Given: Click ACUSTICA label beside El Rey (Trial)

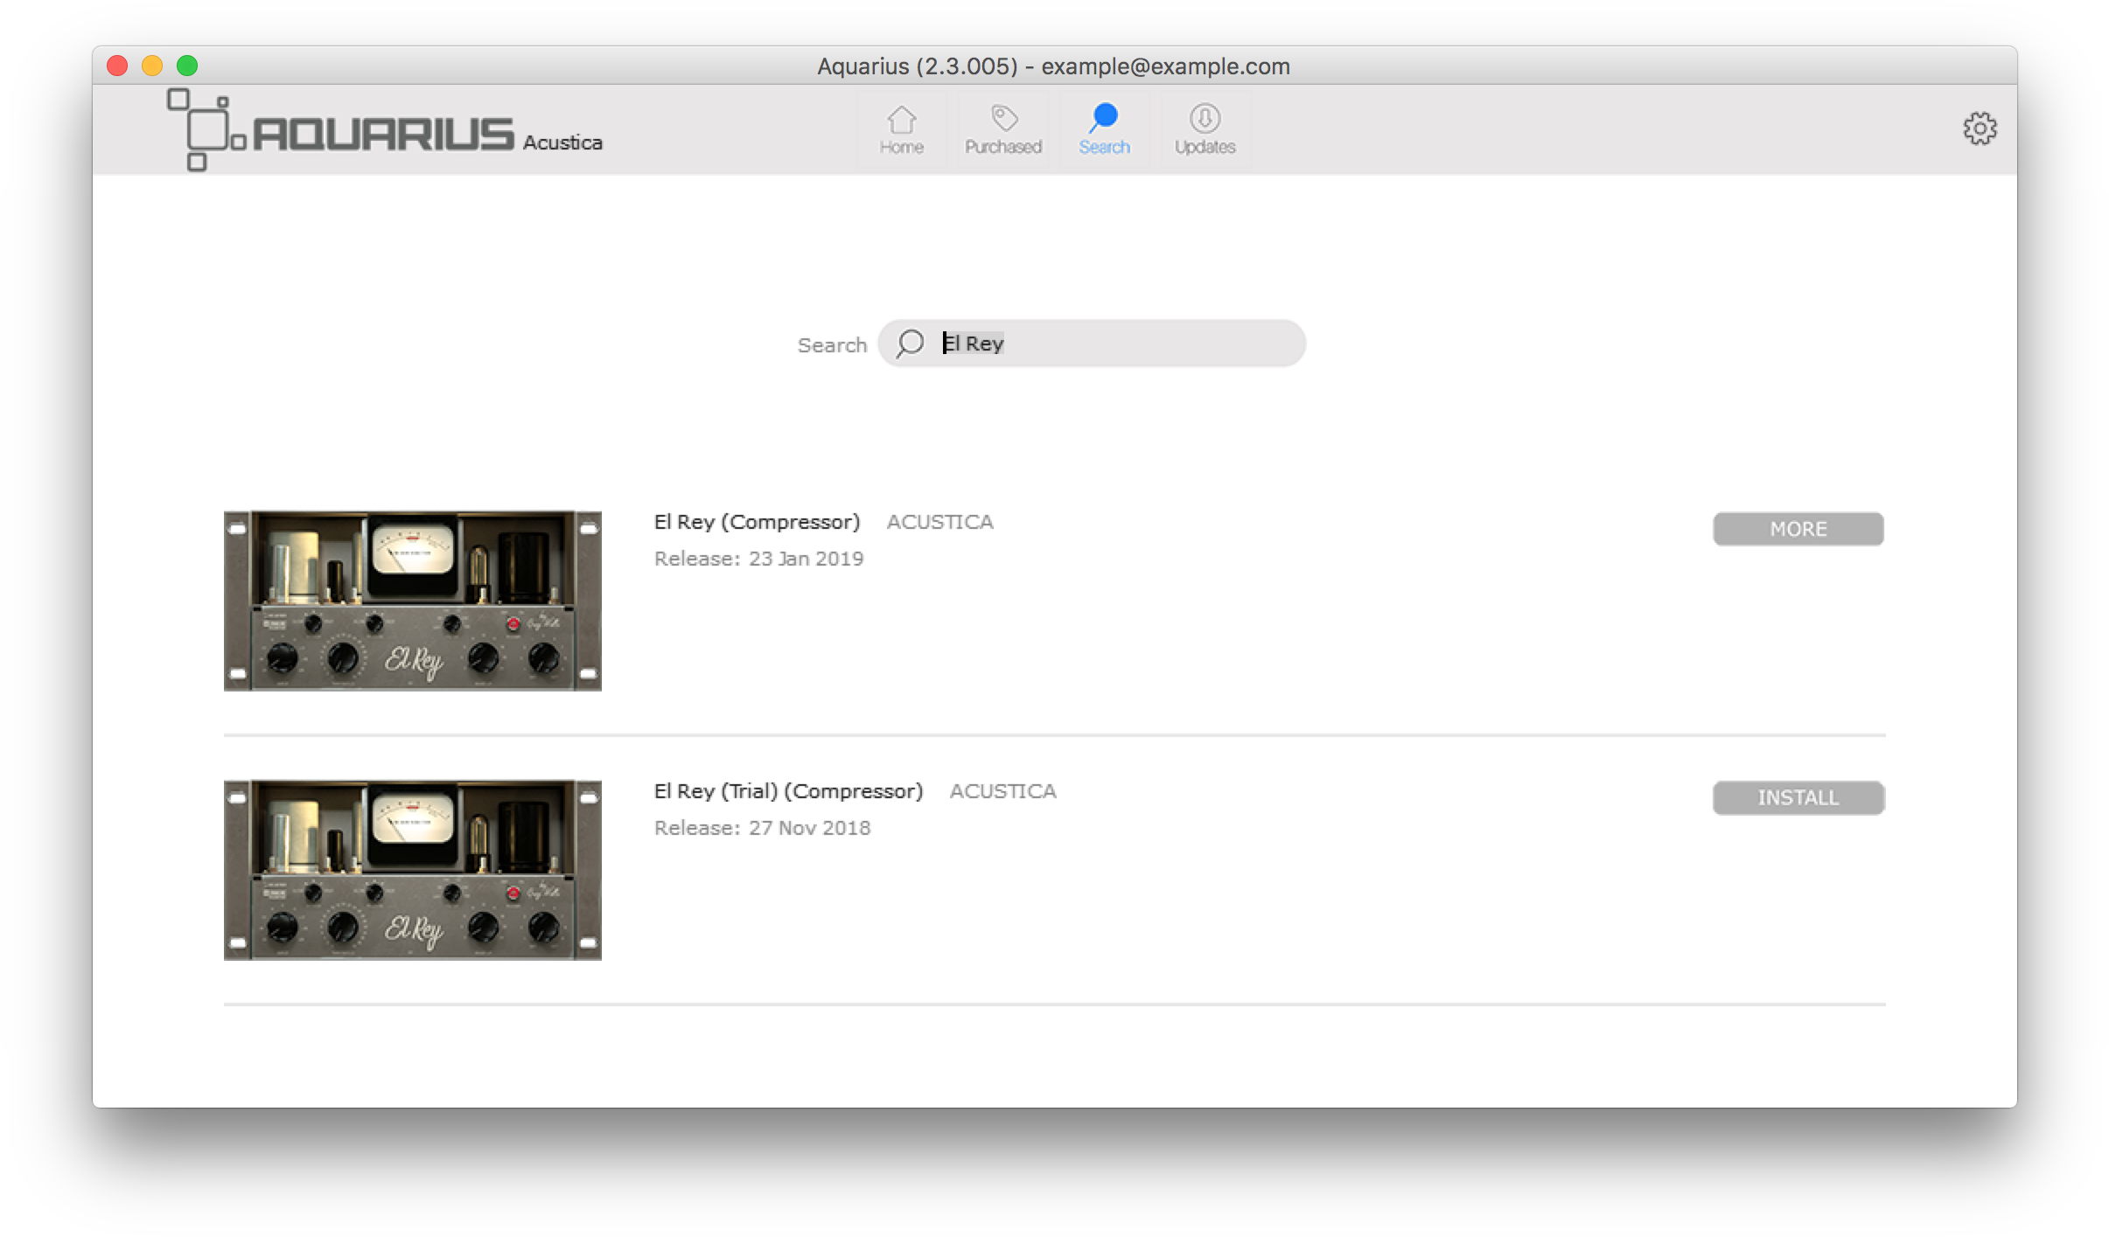Looking at the screenshot, I should (x=1002, y=791).
